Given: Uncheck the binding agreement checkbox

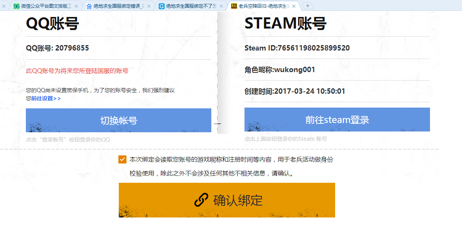Looking at the screenshot, I should tap(122, 159).
